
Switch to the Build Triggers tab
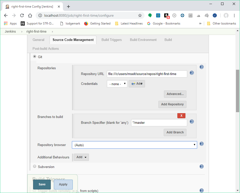pyautogui.click(x=112, y=40)
